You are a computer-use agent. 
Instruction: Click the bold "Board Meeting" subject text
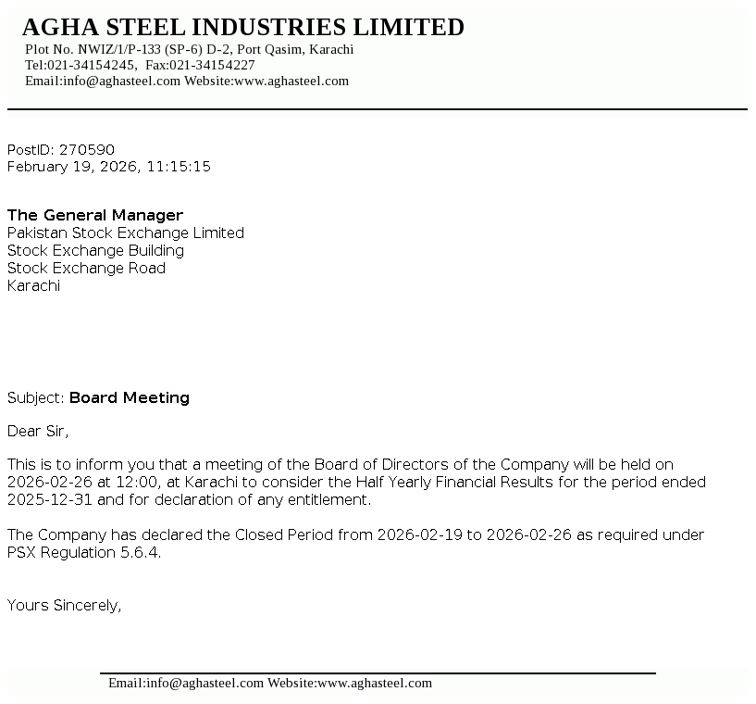[130, 397]
